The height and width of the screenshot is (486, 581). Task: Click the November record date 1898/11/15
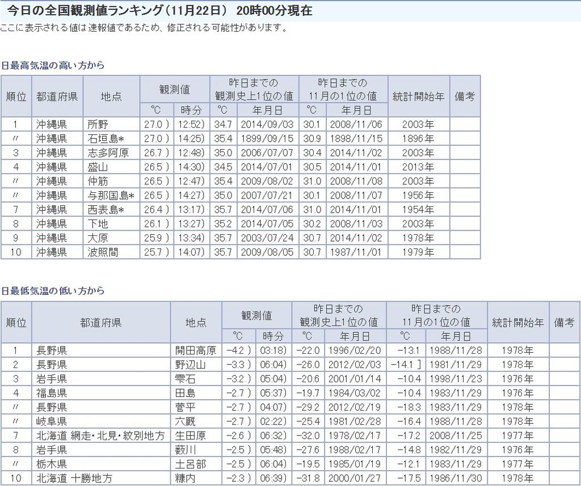tap(356, 138)
